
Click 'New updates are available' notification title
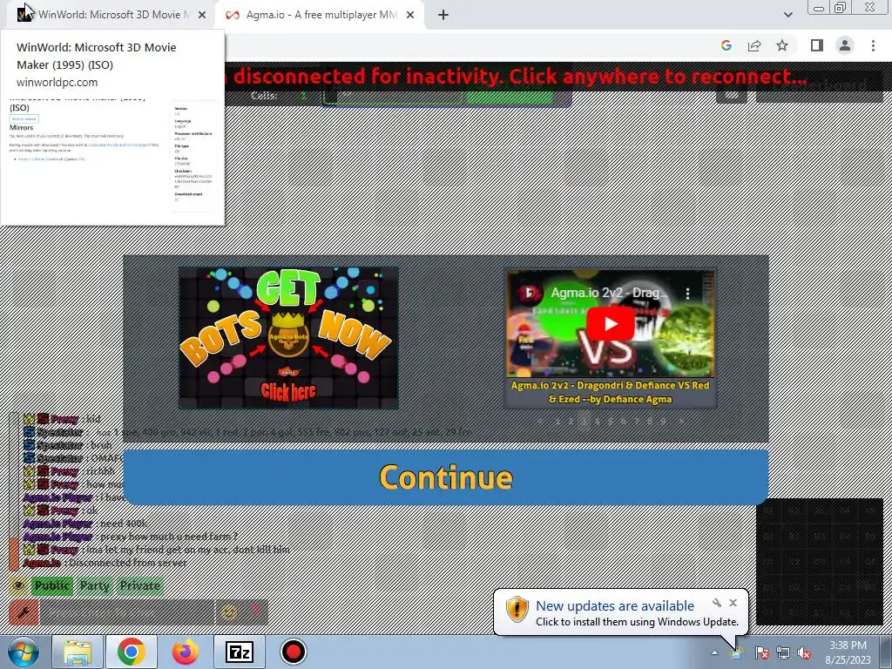pyautogui.click(x=615, y=606)
